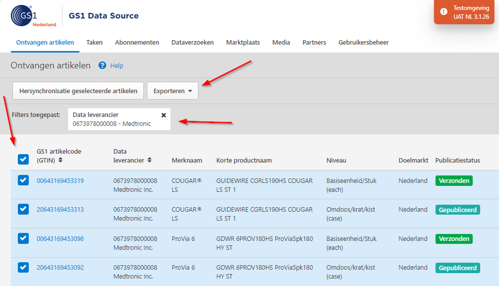The width and height of the screenshot is (499, 286).
Task: Go to the Gebruikersbeheer tab
Action: tap(363, 42)
